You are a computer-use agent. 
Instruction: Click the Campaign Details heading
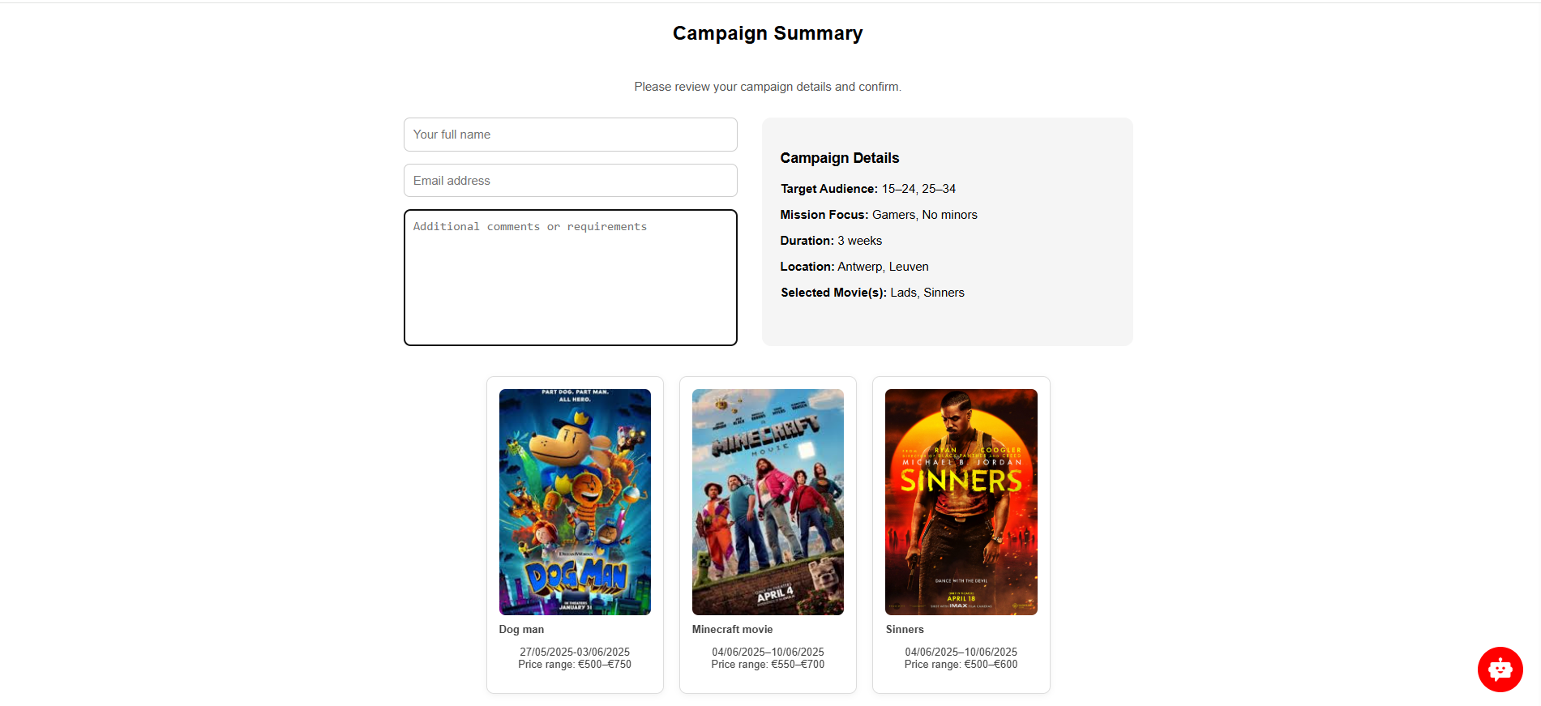point(840,158)
